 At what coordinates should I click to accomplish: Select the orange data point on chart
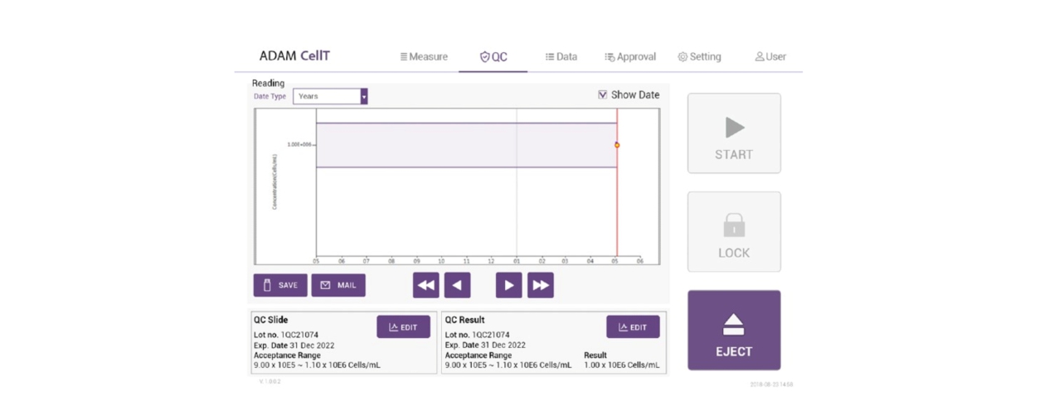coord(616,145)
